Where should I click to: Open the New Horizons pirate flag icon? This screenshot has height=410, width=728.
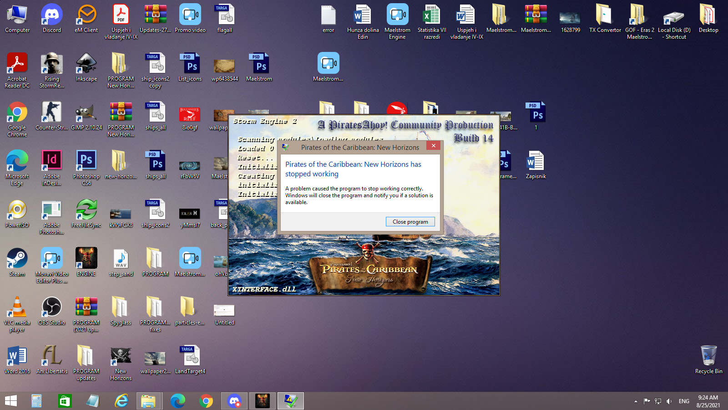(x=121, y=363)
